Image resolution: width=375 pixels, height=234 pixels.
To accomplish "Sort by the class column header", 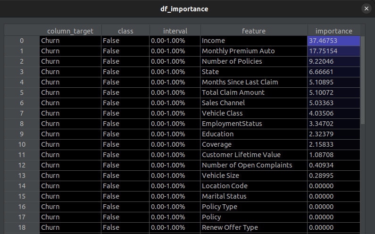I will tap(125, 31).
